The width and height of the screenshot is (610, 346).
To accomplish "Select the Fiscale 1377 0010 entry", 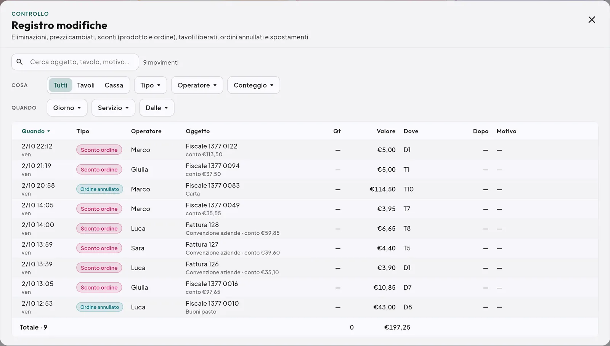I will 305,307.
